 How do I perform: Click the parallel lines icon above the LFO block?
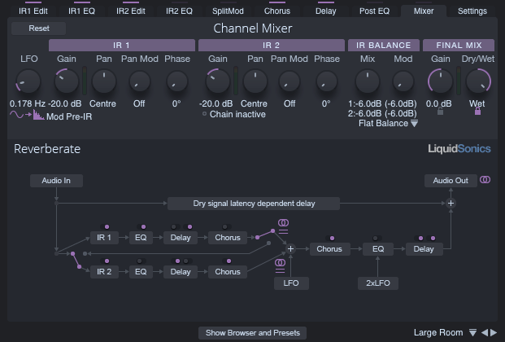pyautogui.click(x=281, y=271)
